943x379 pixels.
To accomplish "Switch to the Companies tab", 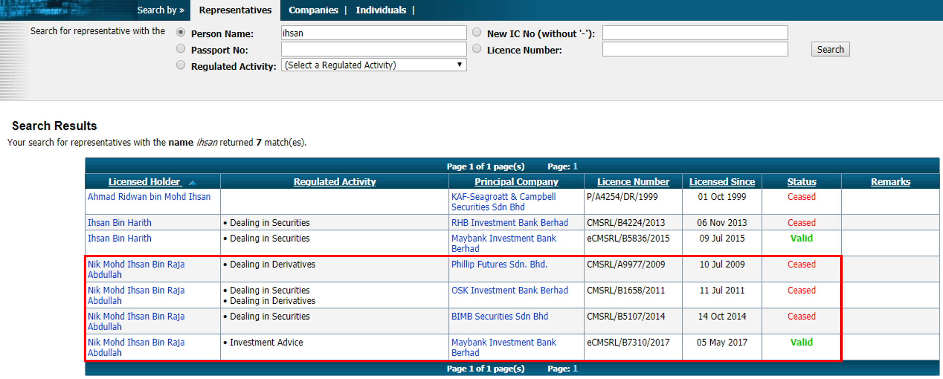I will [x=313, y=10].
